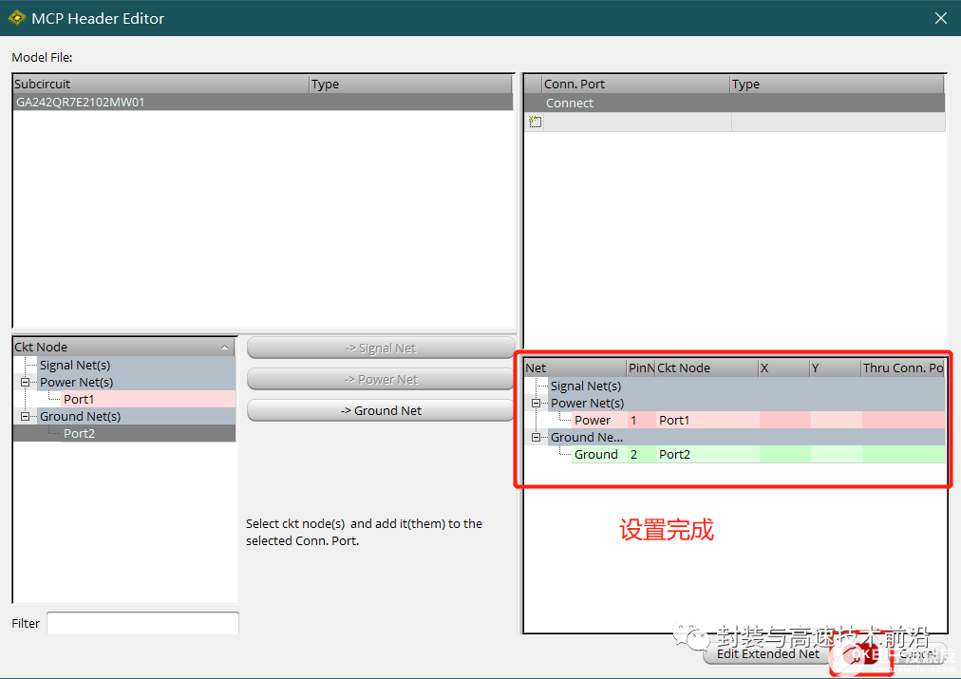Select Power Net(s) label in Ckt Node tree
The height and width of the screenshot is (679, 961).
[77, 383]
